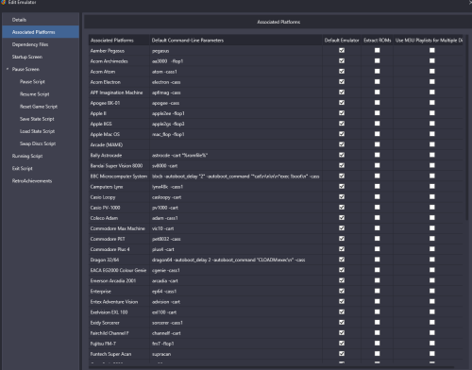472x370 pixels.
Task: Enable M3U Playlists for Fairchild Channel F
Action: [x=432, y=333]
